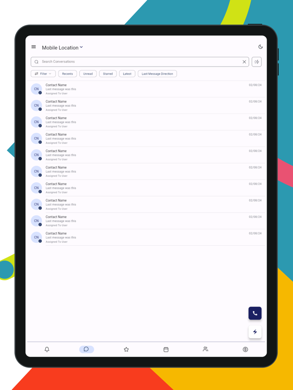The image size is (293, 390).
Task: Focus the Search Conversations field
Action: pos(140,61)
